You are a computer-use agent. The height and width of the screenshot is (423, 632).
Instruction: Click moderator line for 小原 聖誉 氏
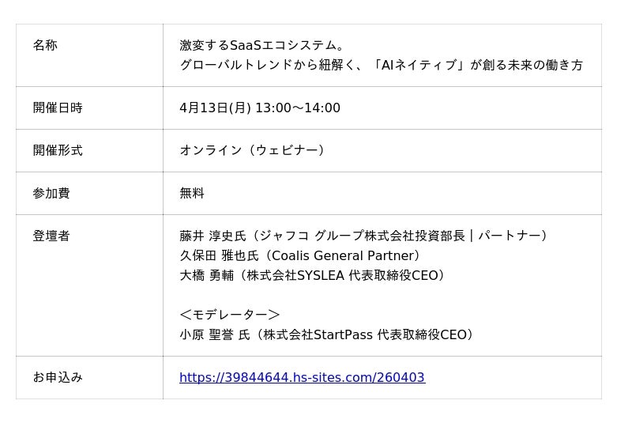tap(326, 335)
